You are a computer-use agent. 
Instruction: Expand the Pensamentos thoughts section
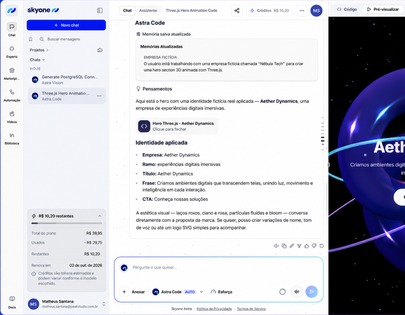click(x=154, y=89)
